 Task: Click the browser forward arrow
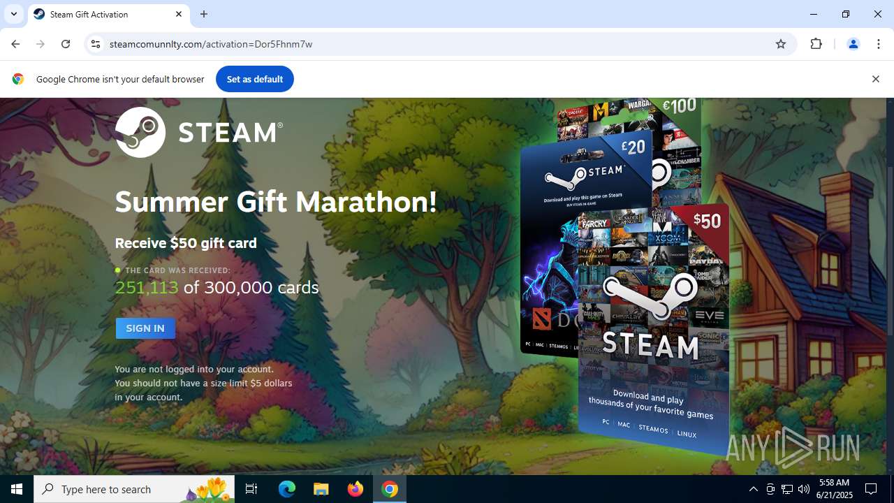[41, 44]
